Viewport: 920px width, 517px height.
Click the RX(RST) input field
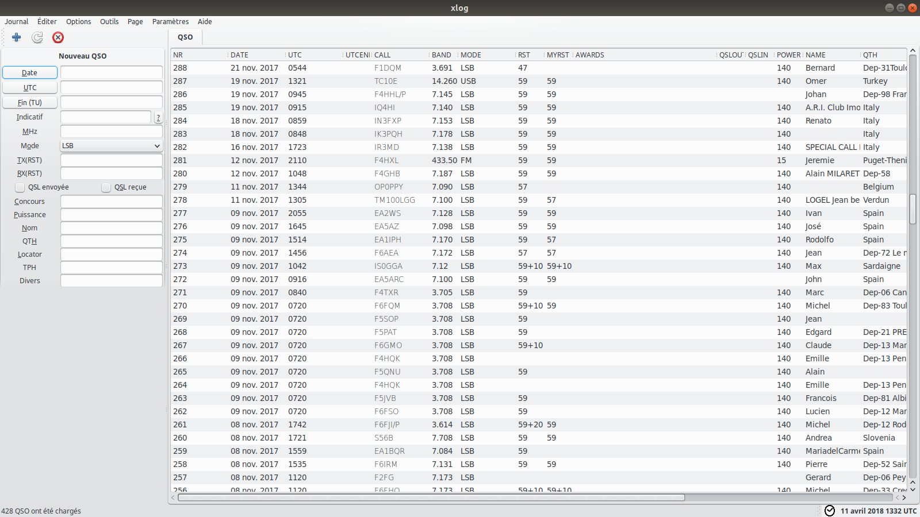click(112, 173)
